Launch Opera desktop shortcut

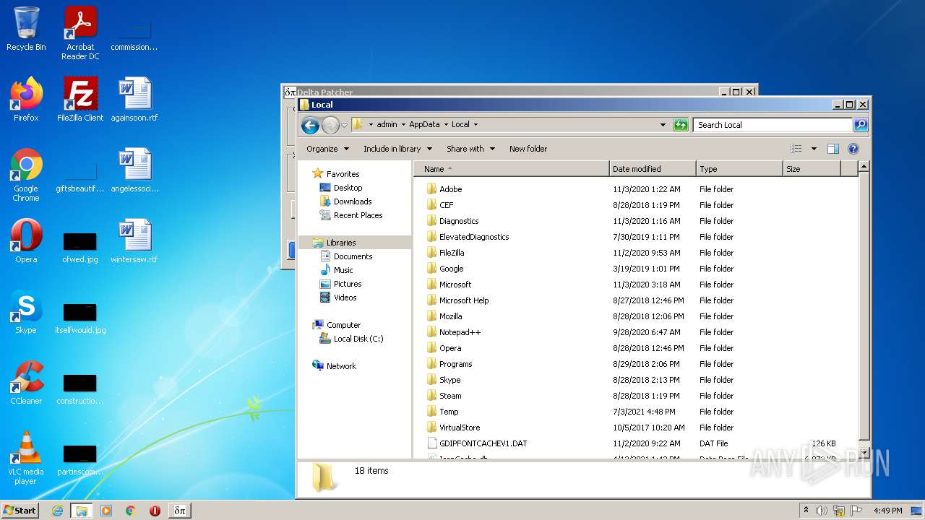click(26, 241)
